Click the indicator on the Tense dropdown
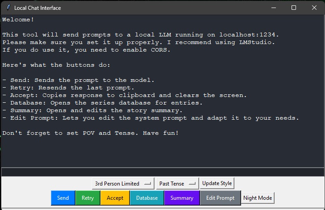The image size is (325, 210). pos(192,184)
